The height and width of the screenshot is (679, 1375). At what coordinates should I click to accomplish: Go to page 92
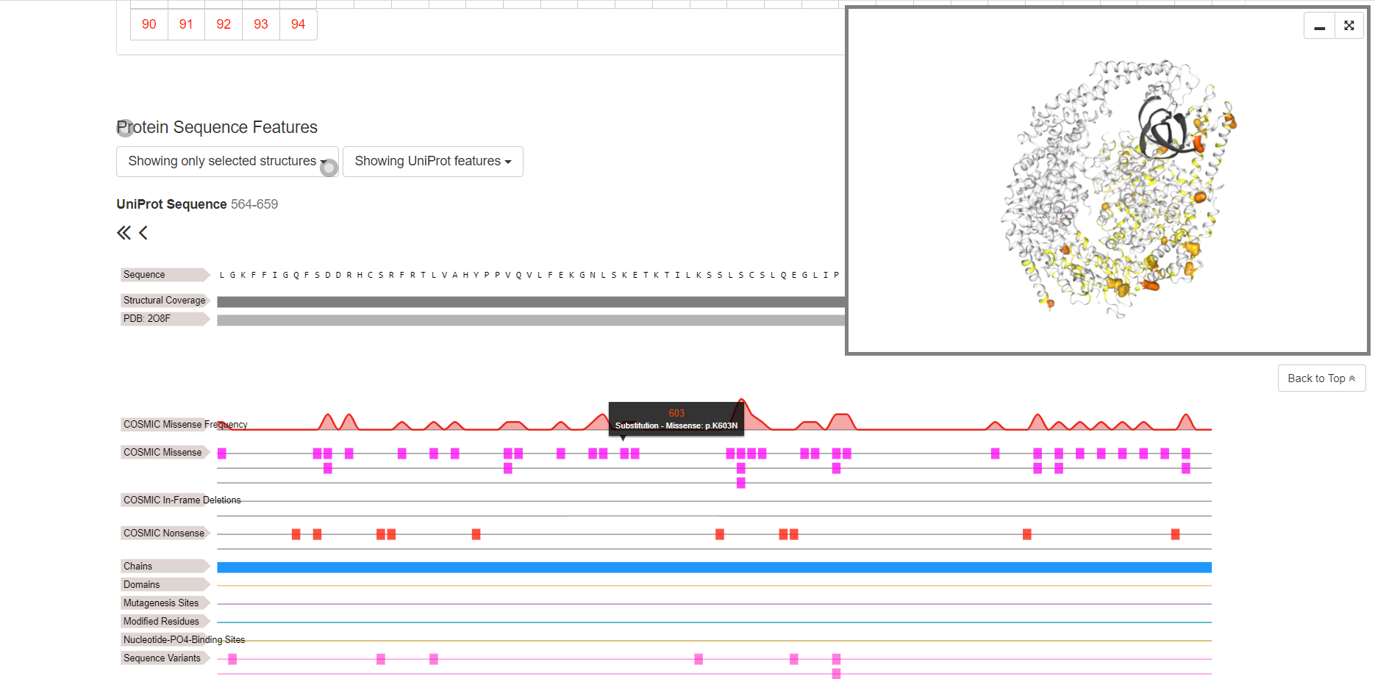tap(224, 24)
